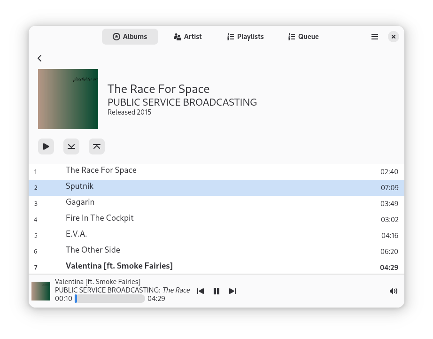
Task: Open the volume control speaker icon
Action: [x=393, y=291]
